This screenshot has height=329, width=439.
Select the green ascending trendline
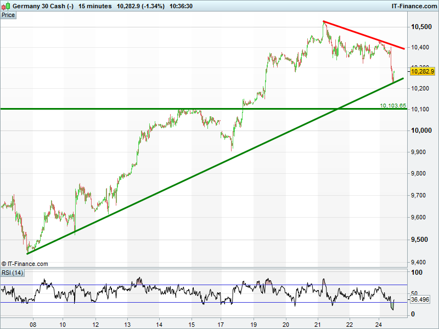coord(216,166)
